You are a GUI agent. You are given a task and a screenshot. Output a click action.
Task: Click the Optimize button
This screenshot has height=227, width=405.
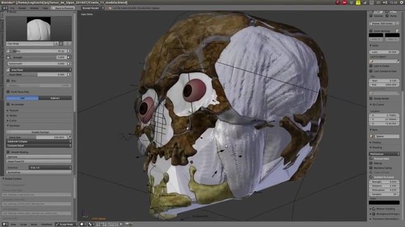[x=39, y=156]
